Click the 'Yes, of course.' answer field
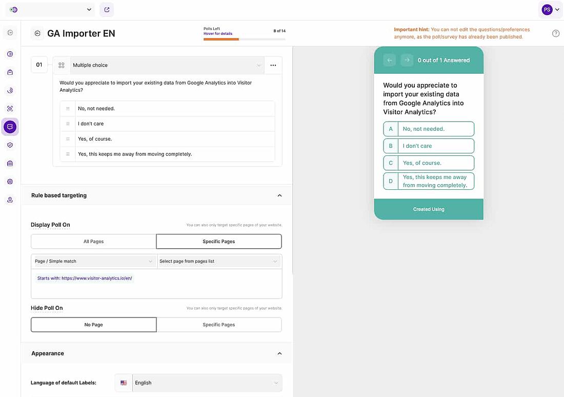The width and height of the screenshot is (564, 397). click(175, 138)
